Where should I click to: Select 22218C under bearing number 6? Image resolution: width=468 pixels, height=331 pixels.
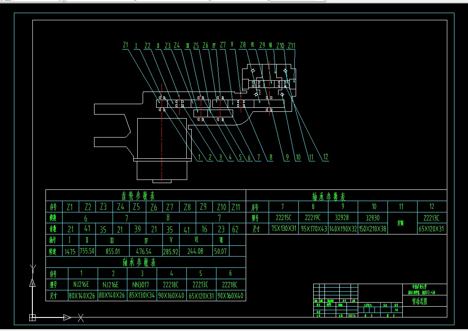point(229,285)
